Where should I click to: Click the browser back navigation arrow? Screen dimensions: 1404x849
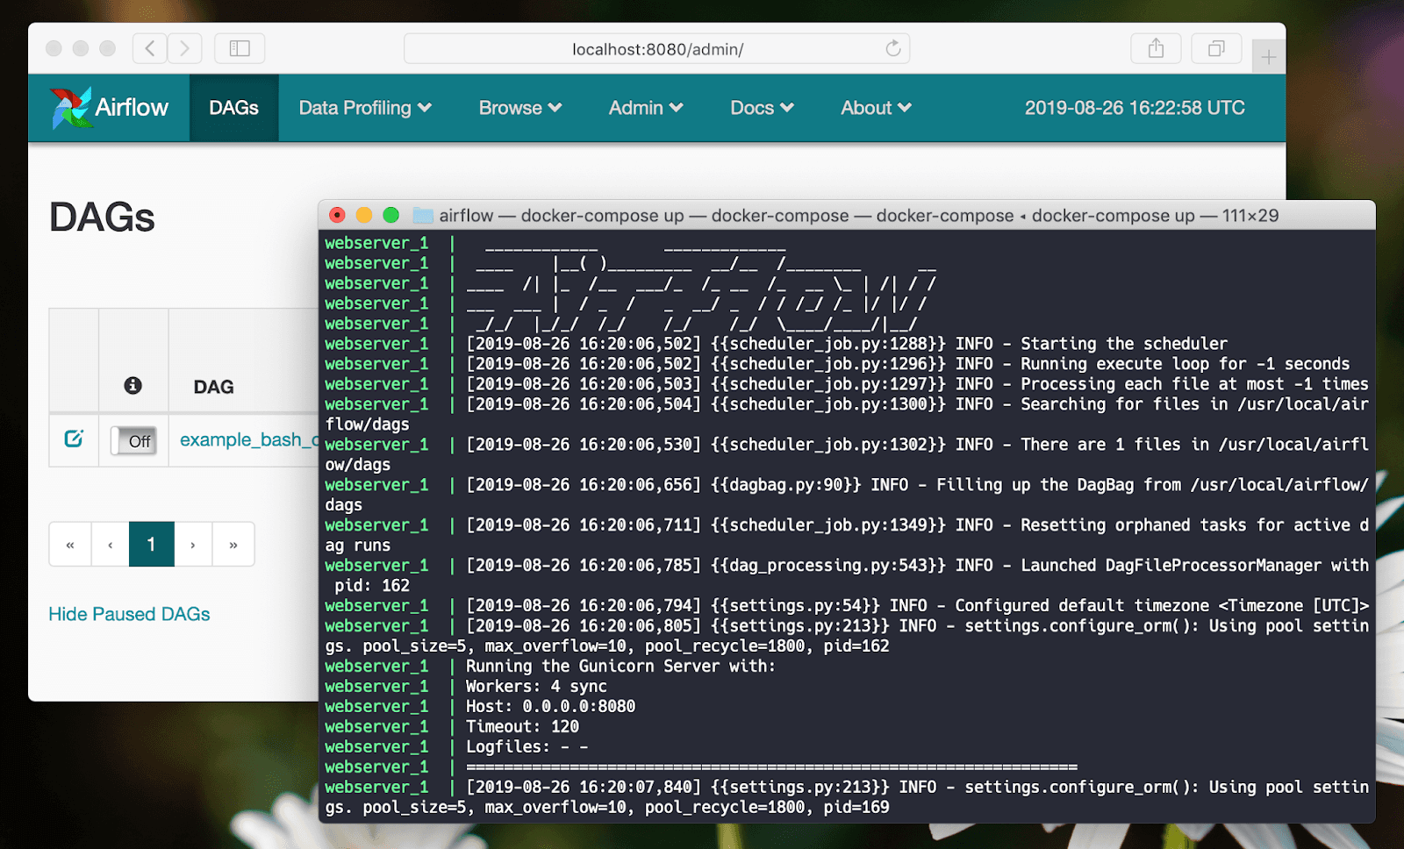point(149,48)
